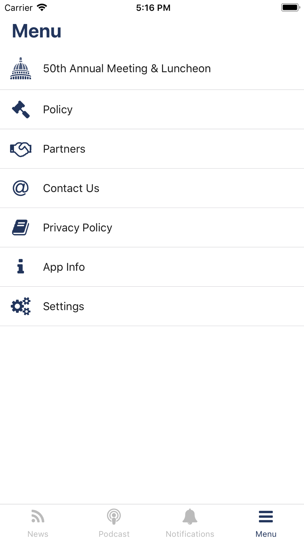Tap the Settings gears icon
Viewport: 304px width, 540px height.
[21, 306]
